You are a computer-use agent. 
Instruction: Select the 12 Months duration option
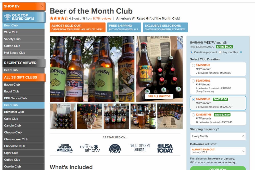(x=218, y=118)
